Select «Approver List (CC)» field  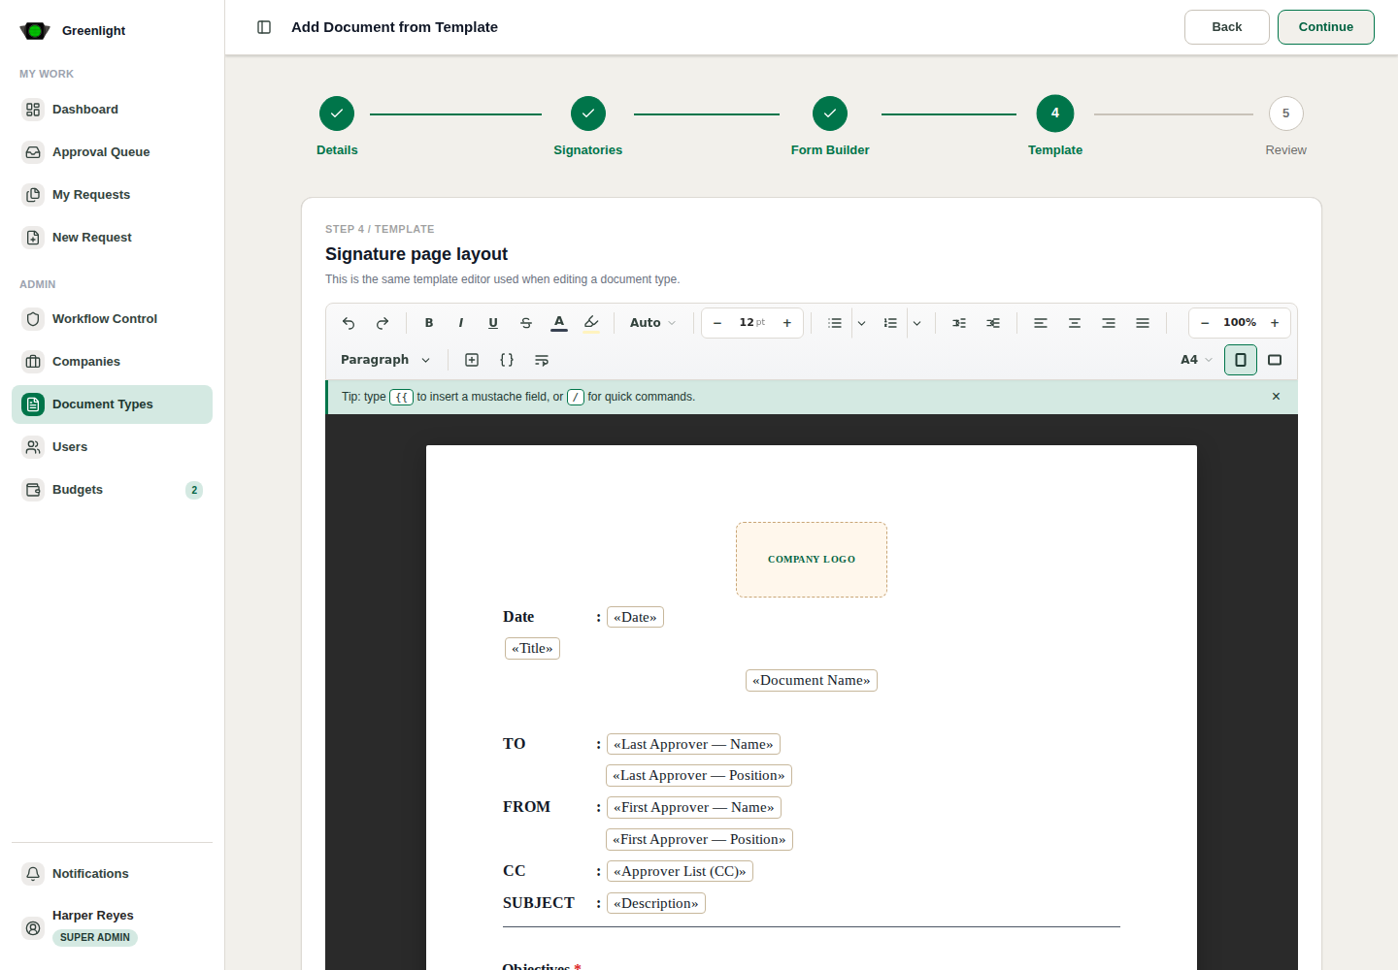680,871
